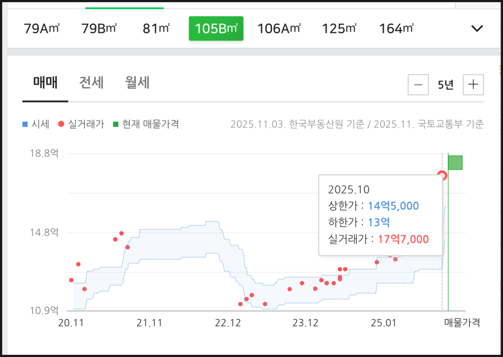
Task: Click the minus button to shorten period
Action: click(419, 85)
